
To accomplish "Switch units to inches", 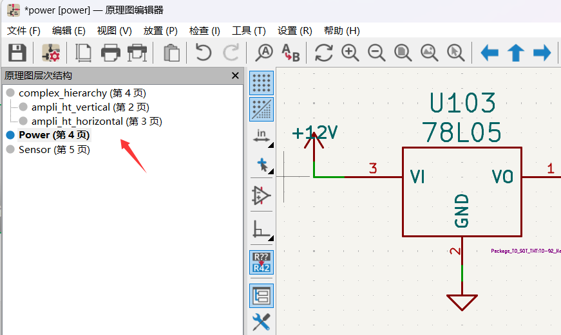I will point(261,136).
